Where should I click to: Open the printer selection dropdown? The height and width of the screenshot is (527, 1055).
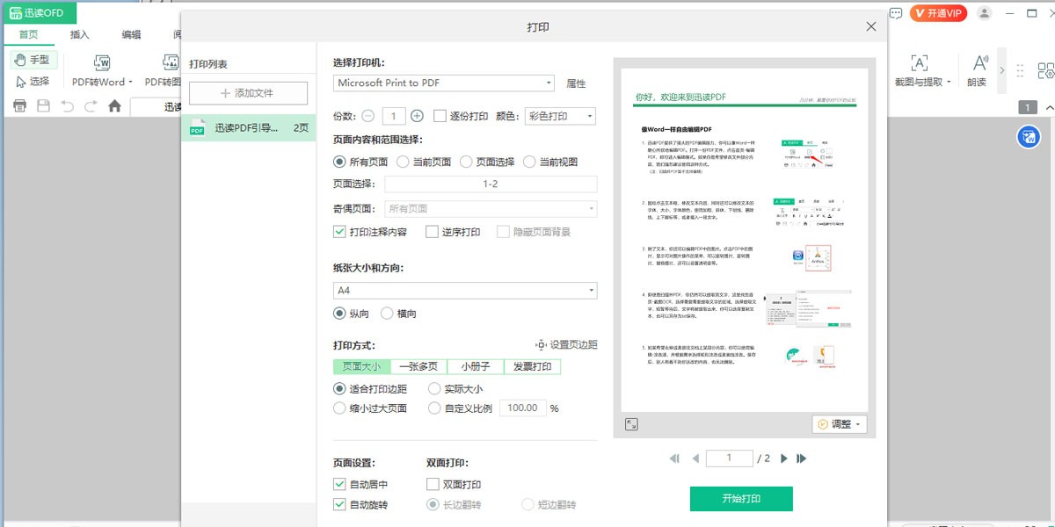[x=444, y=83]
